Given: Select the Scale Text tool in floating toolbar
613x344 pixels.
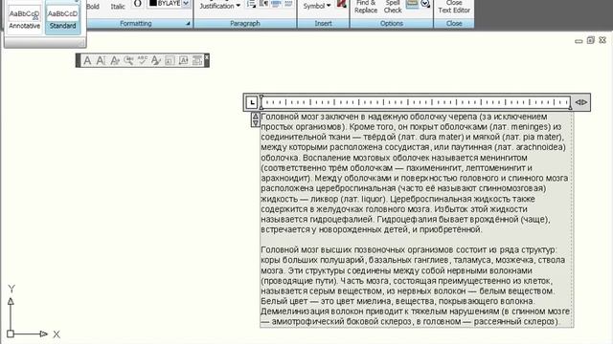Looking at the screenshot, I should (x=170, y=60).
